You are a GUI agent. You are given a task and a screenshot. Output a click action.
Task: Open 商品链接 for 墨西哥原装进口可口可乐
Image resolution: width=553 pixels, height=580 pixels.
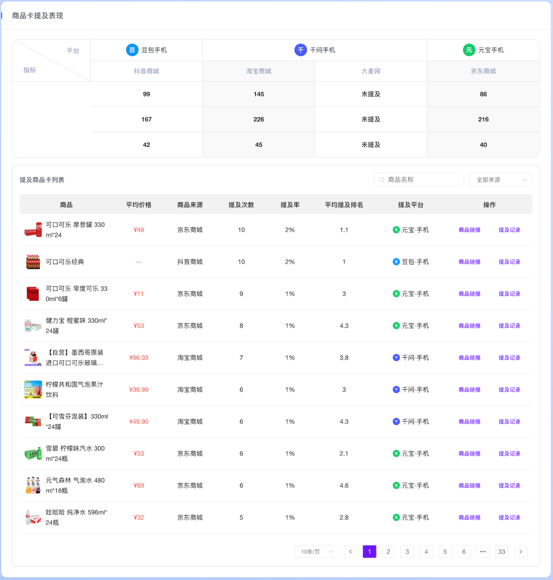pos(470,358)
